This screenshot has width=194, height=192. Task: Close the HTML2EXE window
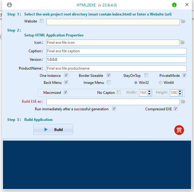pyautogui.click(x=187, y=5)
